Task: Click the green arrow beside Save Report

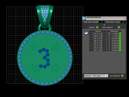Action: coord(119,27)
